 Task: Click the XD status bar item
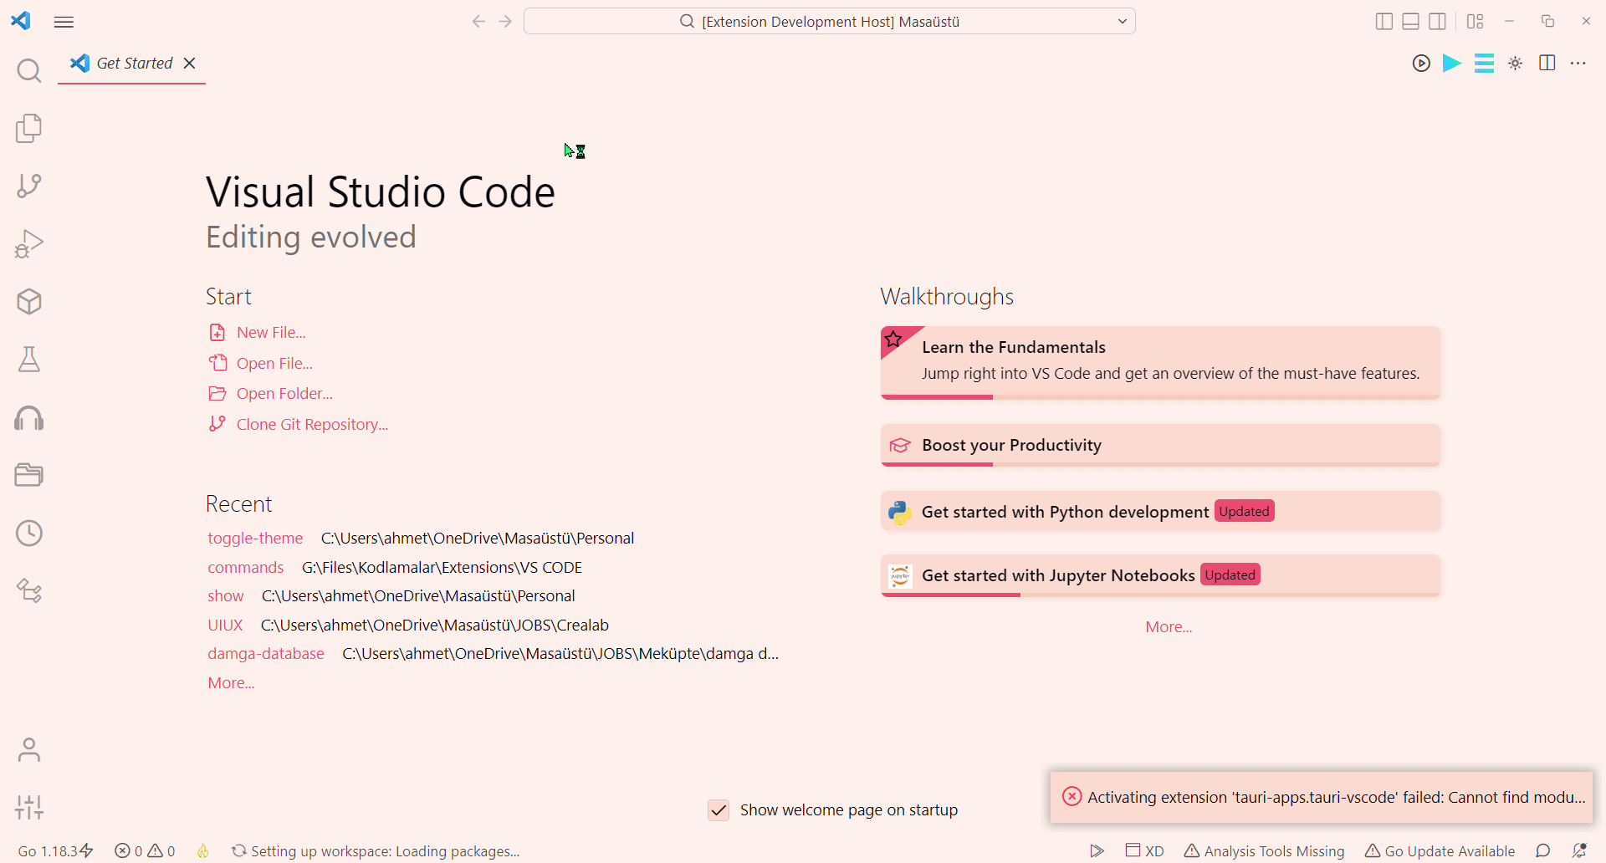[1144, 851]
